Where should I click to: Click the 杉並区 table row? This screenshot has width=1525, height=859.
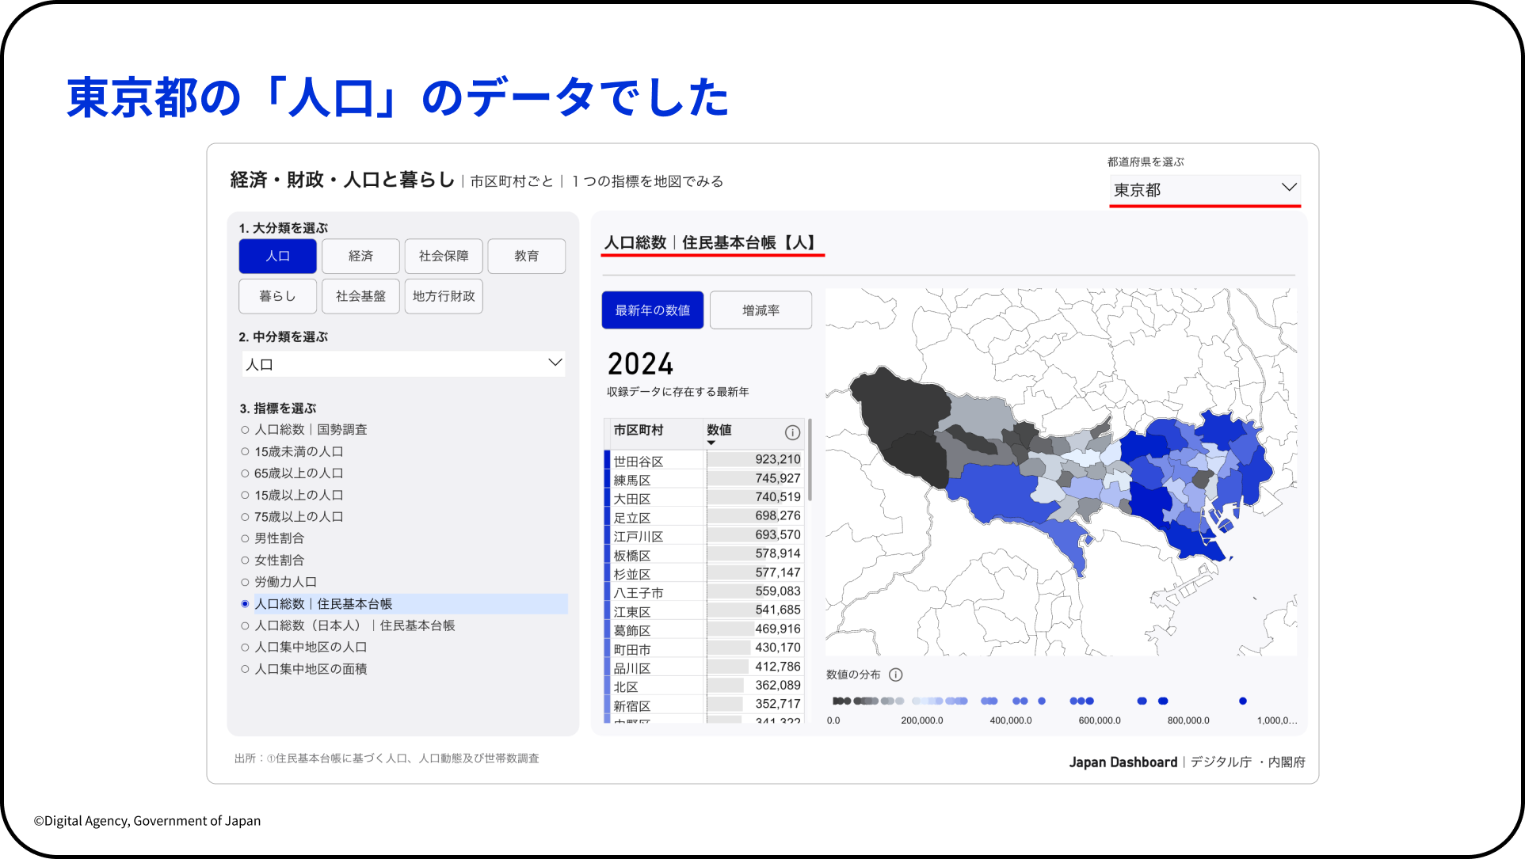(x=704, y=573)
